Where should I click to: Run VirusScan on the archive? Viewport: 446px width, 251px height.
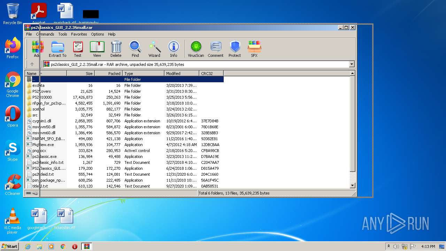196,49
